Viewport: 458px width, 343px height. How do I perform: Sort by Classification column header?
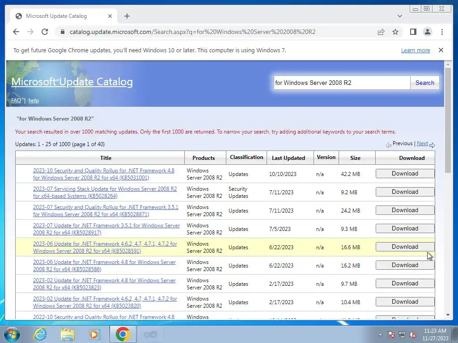click(246, 157)
